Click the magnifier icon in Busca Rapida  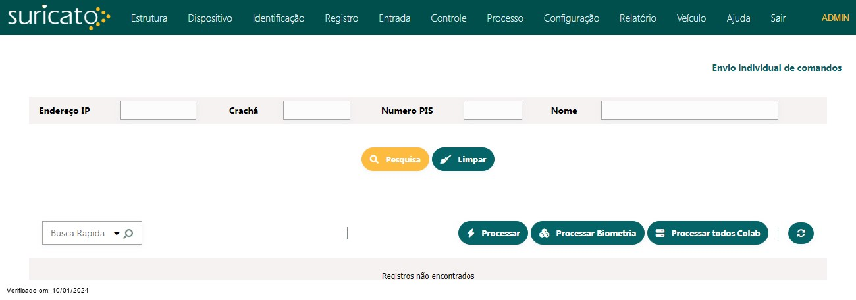pos(128,233)
